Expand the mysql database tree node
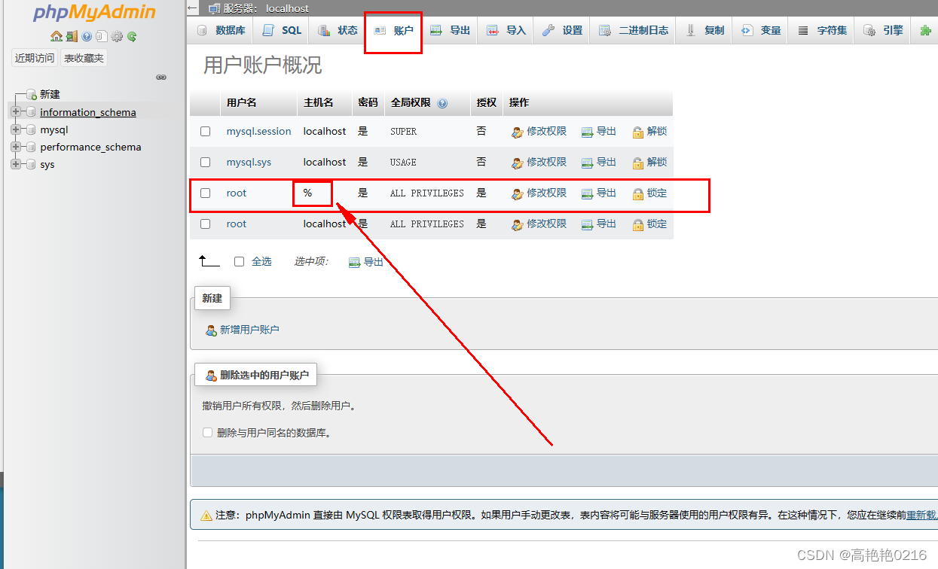938x569 pixels. click(x=17, y=129)
